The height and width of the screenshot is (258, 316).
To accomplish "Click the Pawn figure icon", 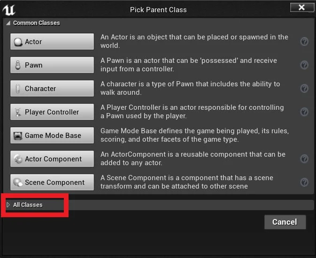I will tap(18, 65).
